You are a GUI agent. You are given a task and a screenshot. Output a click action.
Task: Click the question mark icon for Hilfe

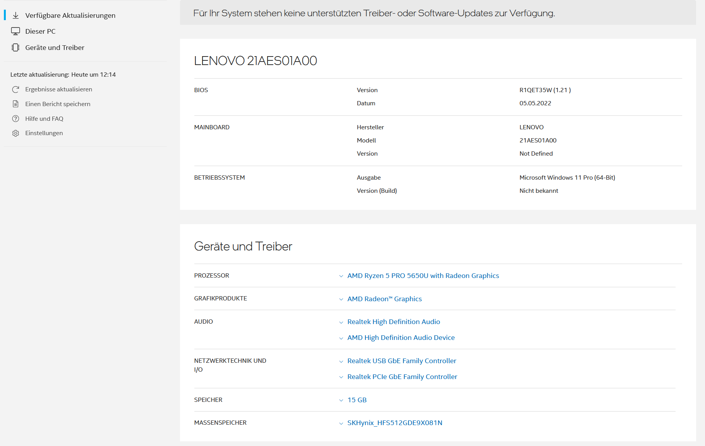tap(15, 118)
